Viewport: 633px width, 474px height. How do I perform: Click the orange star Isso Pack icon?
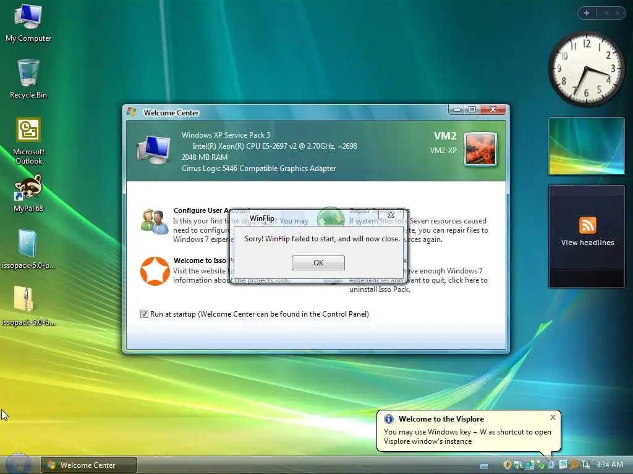155,271
